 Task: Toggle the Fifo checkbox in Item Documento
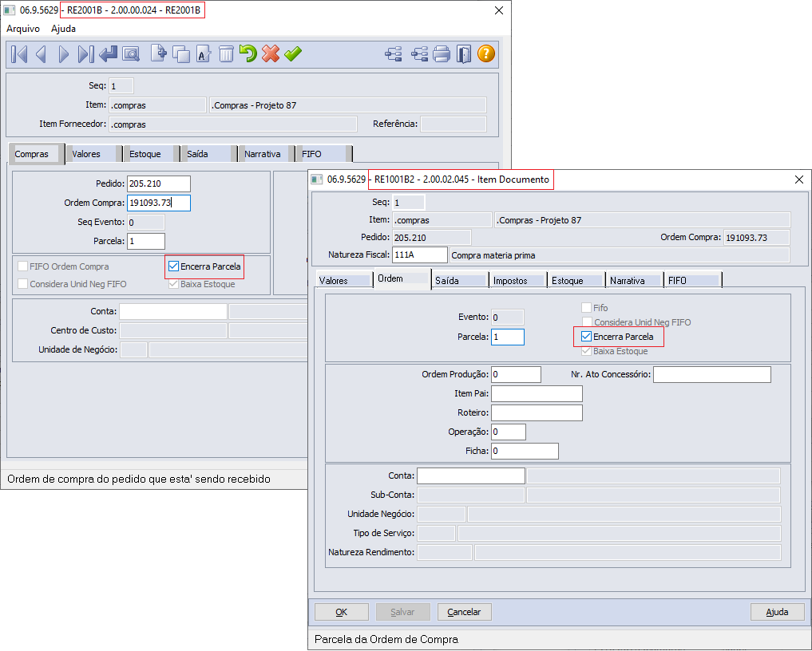tap(586, 308)
